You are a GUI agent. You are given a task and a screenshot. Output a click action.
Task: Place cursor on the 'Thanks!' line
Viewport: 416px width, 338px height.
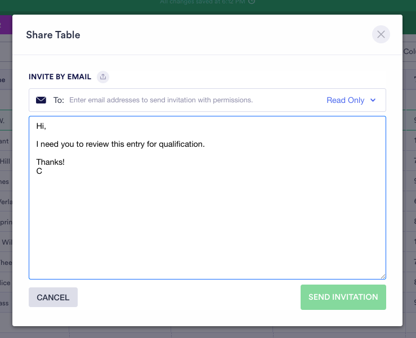click(x=51, y=163)
